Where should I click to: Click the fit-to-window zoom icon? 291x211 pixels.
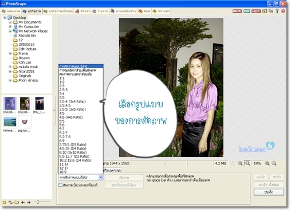point(247,163)
